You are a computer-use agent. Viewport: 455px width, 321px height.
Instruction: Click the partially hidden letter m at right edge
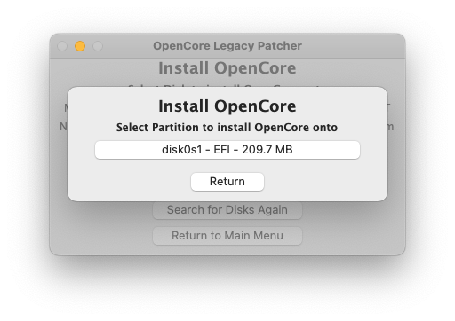coord(390,127)
